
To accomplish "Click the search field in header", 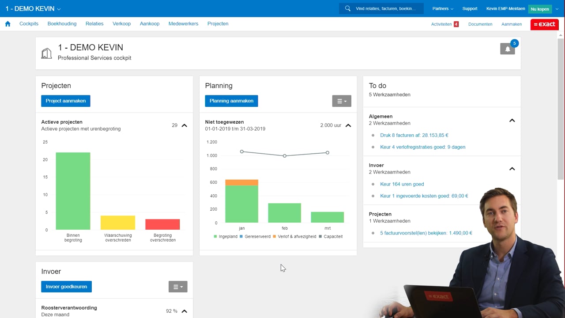I will [386, 8].
